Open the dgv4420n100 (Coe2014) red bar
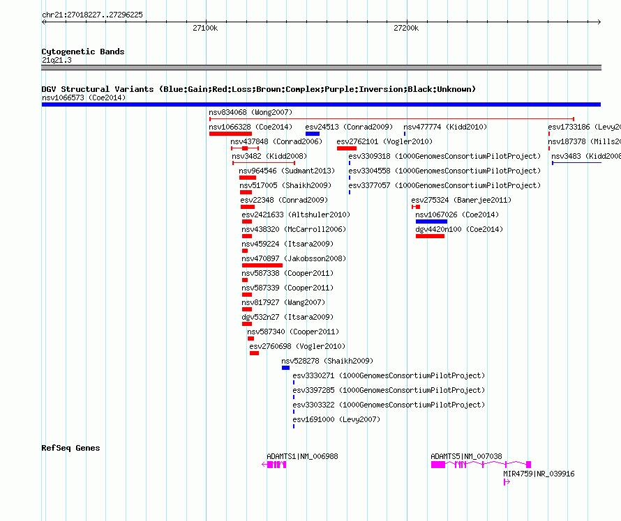This screenshot has width=621, height=521. pyautogui.click(x=430, y=236)
